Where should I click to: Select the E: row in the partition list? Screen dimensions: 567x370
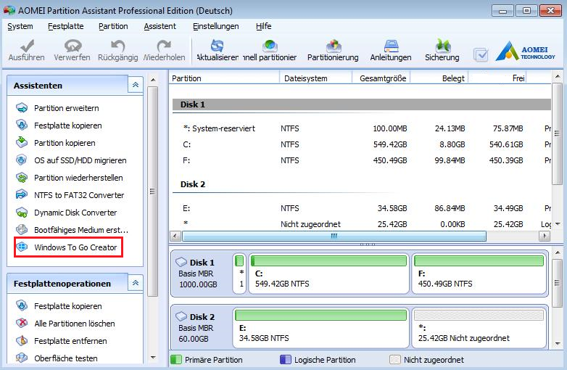(362, 208)
